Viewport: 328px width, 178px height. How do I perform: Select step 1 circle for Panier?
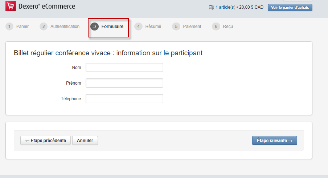pos(9,27)
